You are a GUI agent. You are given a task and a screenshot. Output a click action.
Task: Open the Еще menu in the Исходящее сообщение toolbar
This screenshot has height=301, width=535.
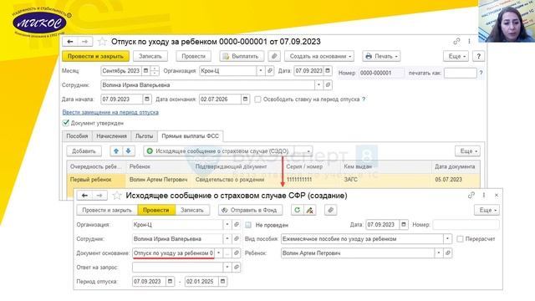pos(487,210)
